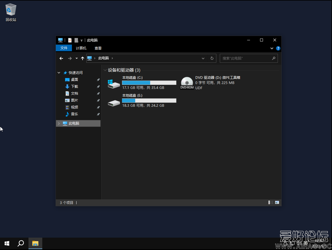The image size is (332, 250).
Task: Unpin 音乐 from 快速访问
Action: (x=98, y=114)
